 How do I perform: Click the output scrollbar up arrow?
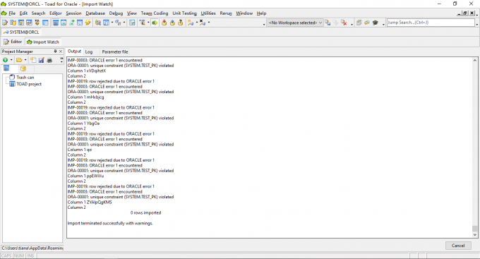pyautogui.click(x=475, y=60)
